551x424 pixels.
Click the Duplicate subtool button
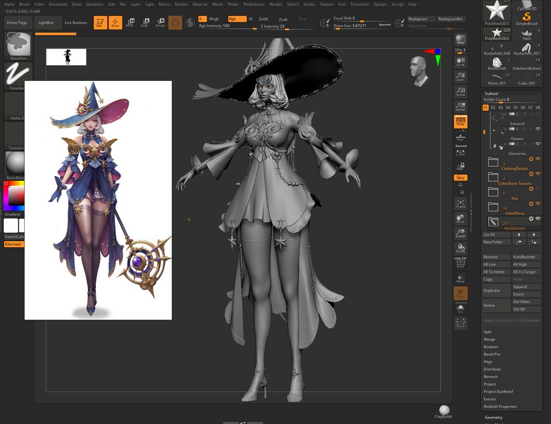coord(496,291)
